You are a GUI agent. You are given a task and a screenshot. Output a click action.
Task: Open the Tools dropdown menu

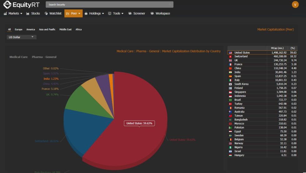point(116,13)
